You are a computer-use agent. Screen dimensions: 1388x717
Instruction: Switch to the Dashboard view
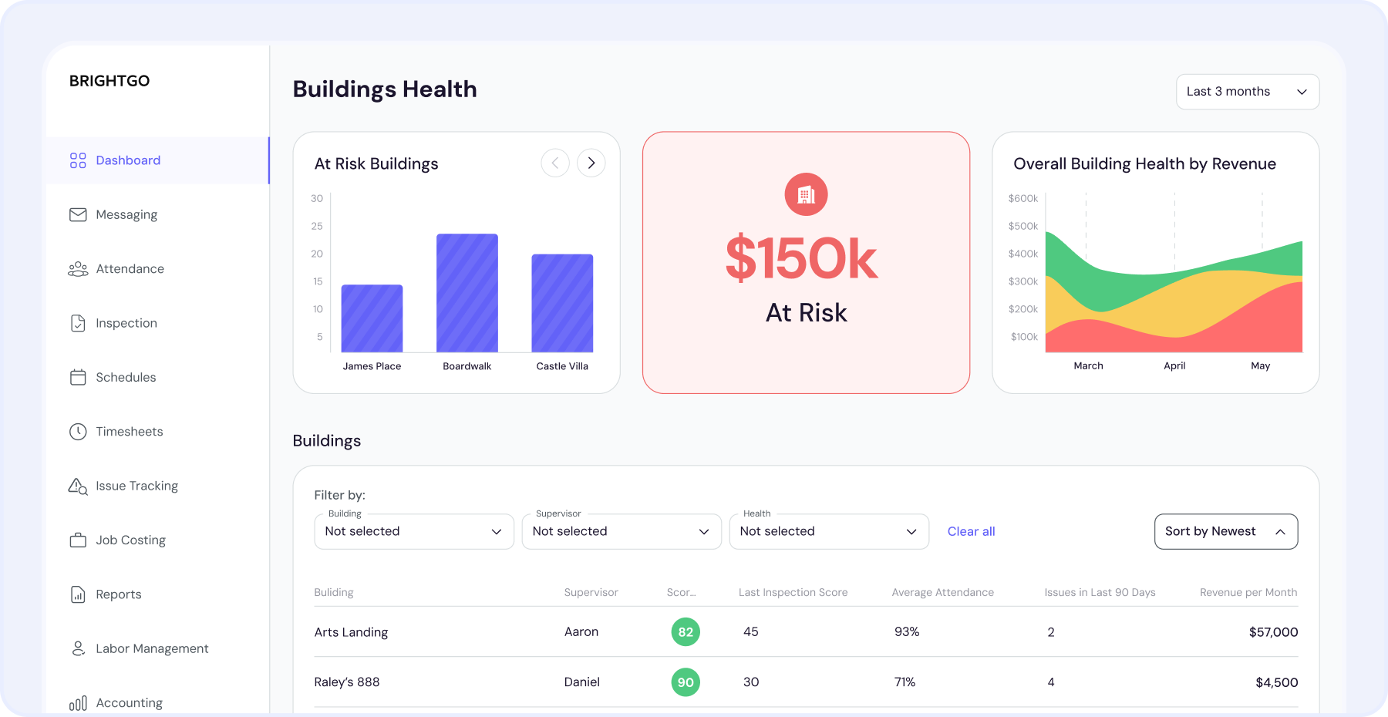coord(127,160)
